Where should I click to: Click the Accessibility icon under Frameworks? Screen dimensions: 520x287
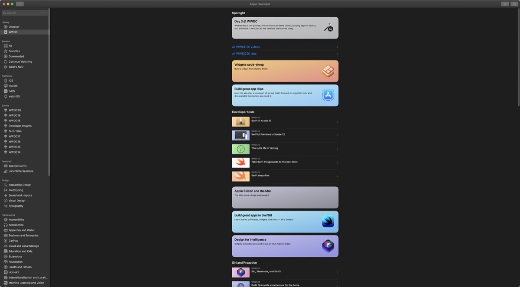pos(6,220)
